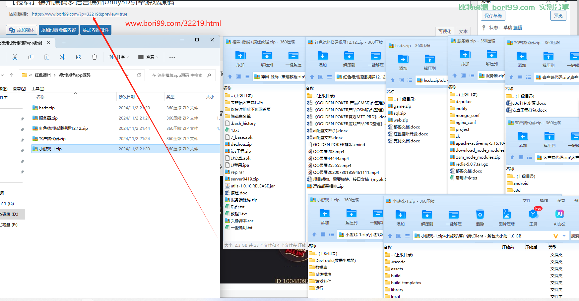Select 磁盘 (E:) in Explorer sidebar

click(x=9, y=225)
